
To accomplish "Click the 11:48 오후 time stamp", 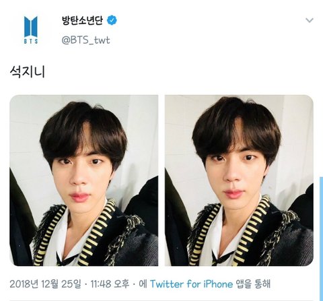I will pyautogui.click(x=110, y=284).
